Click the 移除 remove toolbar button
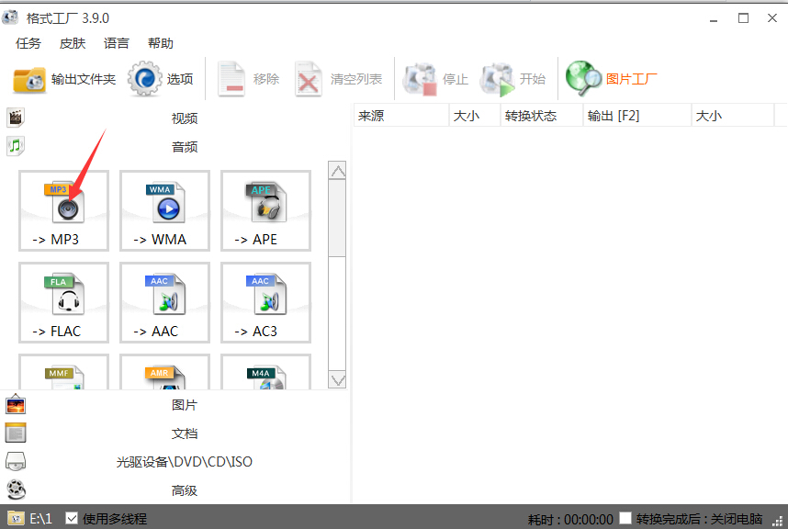The image size is (788, 529). (x=248, y=79)
